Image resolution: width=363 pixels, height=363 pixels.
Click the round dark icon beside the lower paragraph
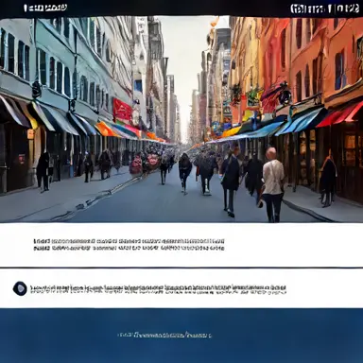pyautogui.click(x=20, y=288)
